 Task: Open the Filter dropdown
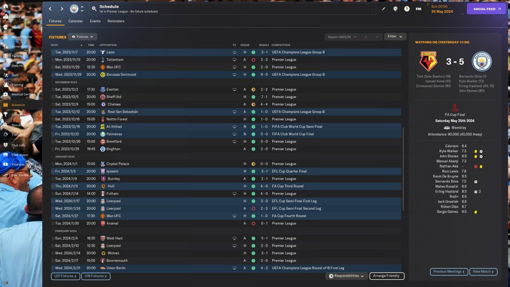pos(395,36)
